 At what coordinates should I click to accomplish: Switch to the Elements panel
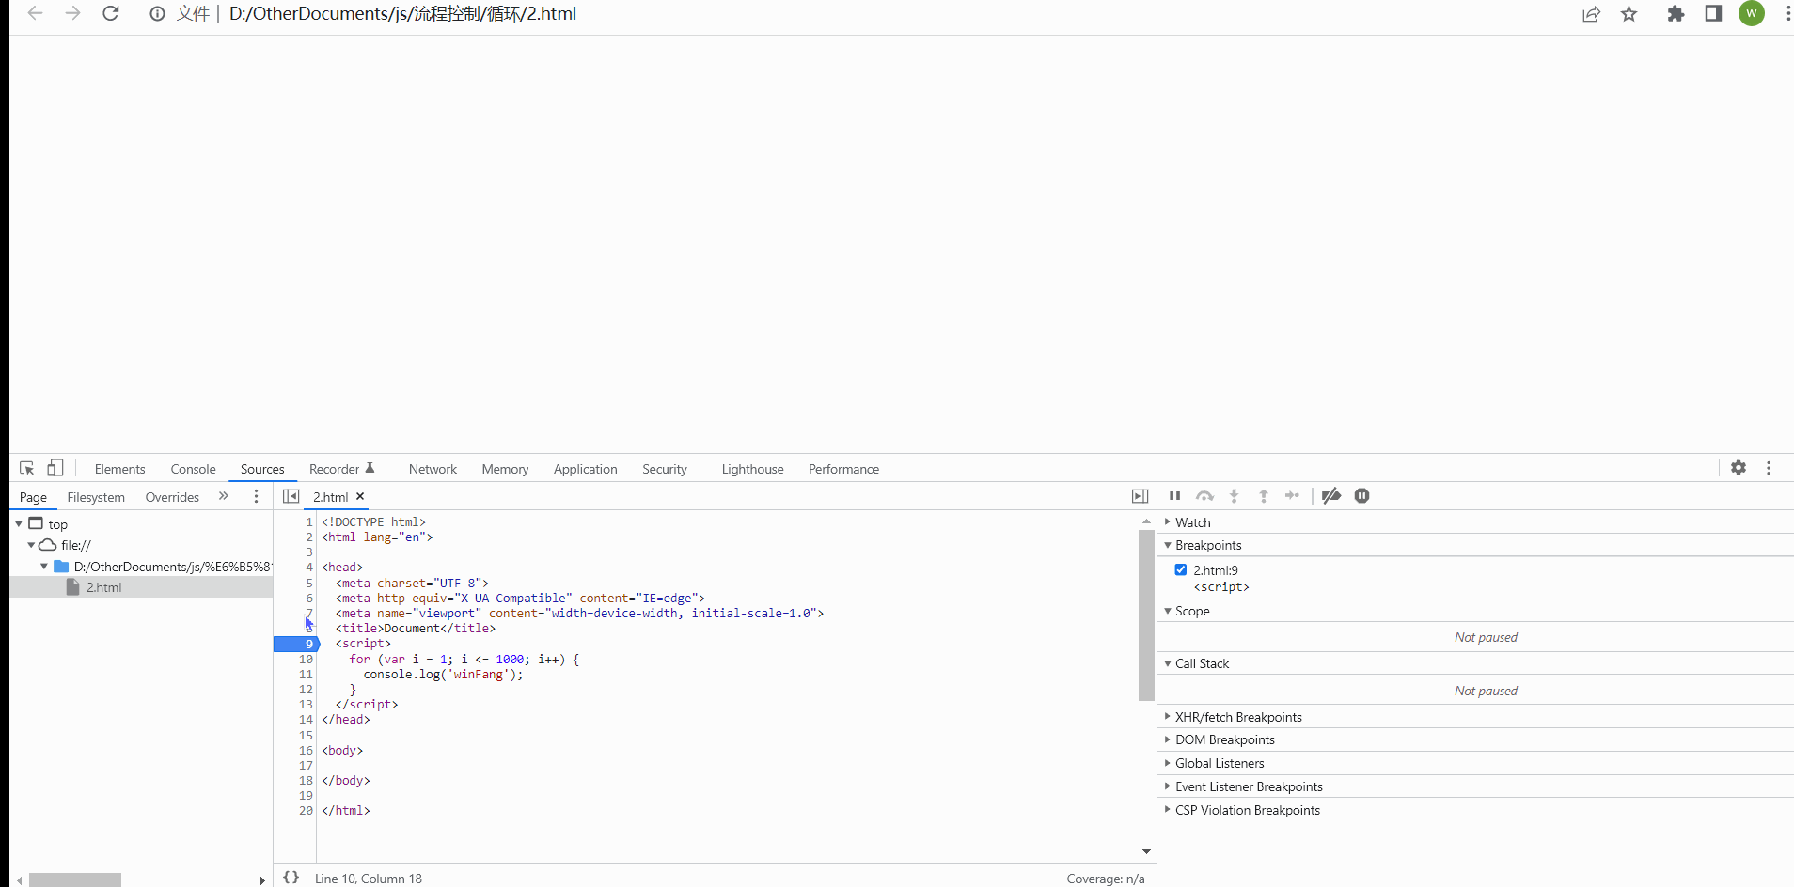pos(119,469)
